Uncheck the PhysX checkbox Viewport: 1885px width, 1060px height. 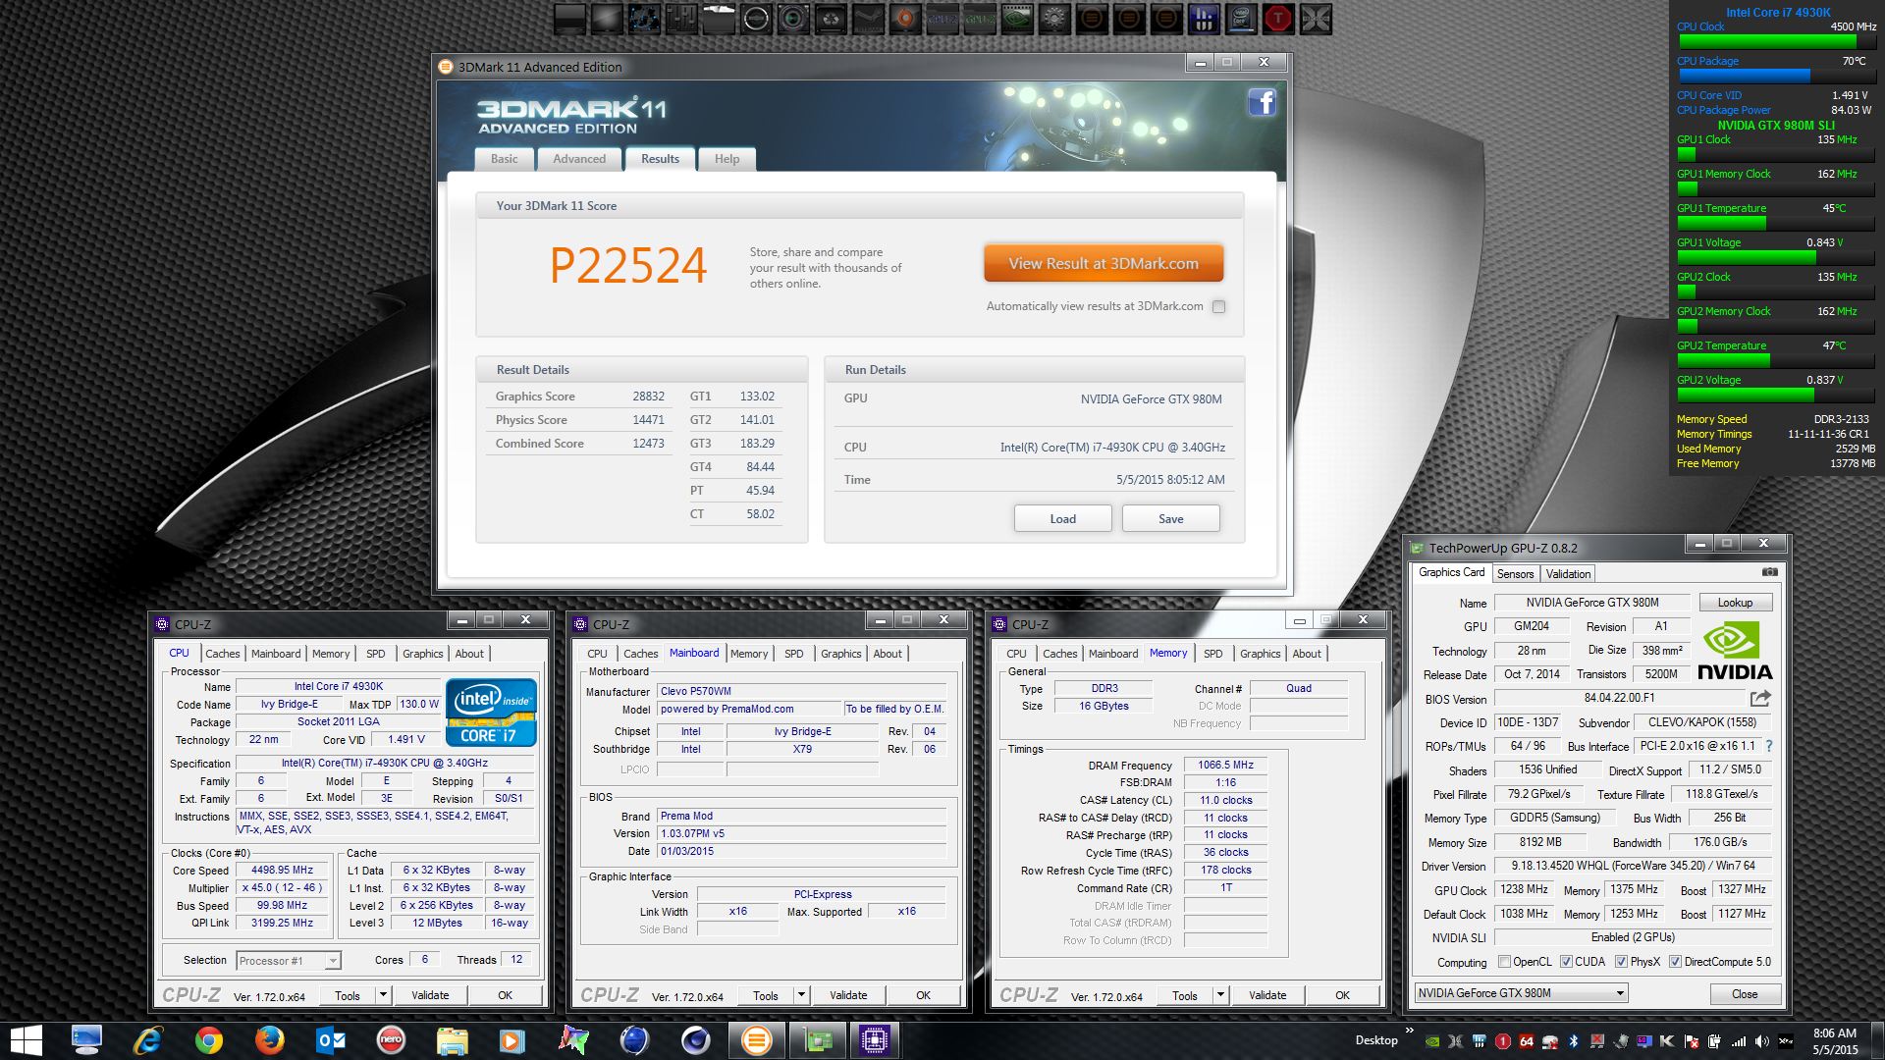pos(1621,962)
